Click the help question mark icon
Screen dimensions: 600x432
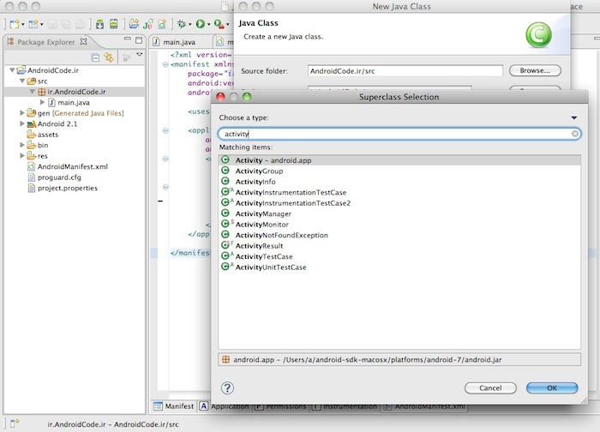[228, 387]
